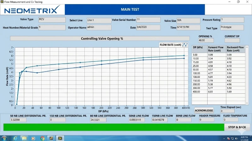The width and height of the screenshot is (252, 141).
Task: Click the Backward Flow Rate column header
Action: click(236, 49)
